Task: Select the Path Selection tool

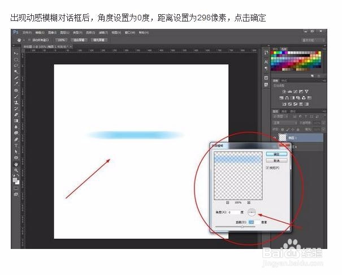Action: coord(16,152)
